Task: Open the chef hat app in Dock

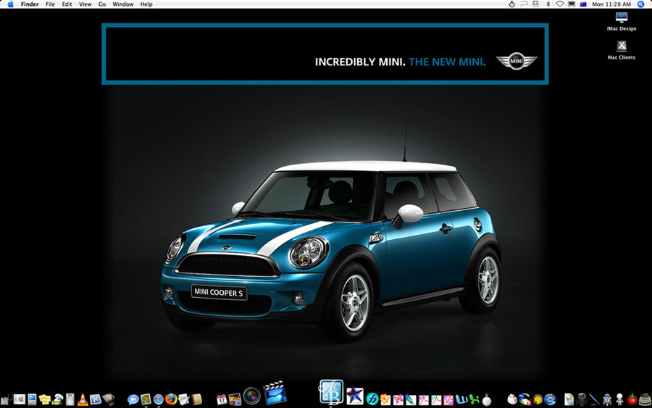Action: click(x=57, y=399)
